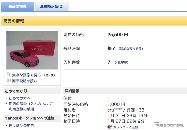Open the 利用登録の手順 link
Screen dimensions: 187x130
coord(21,109)
